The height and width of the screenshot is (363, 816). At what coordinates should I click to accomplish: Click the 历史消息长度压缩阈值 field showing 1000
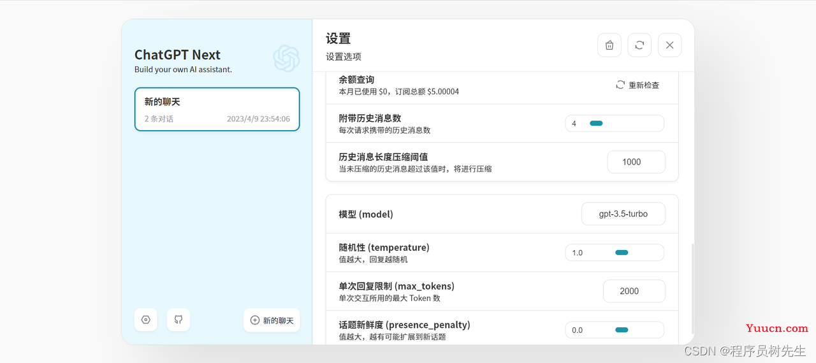click(636, 162)
